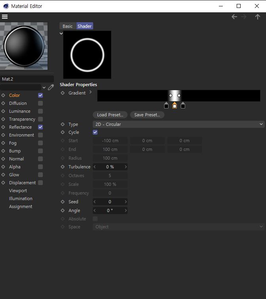
Task: Click the Turbulence keyframe diamond icon
Action: pos(63,167)
